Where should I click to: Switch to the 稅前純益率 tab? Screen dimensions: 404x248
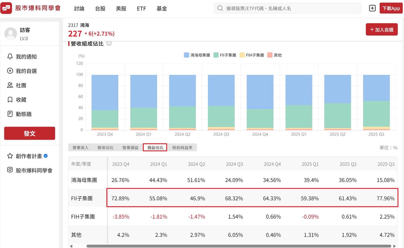pyautogui.click(x=182, y=147)
